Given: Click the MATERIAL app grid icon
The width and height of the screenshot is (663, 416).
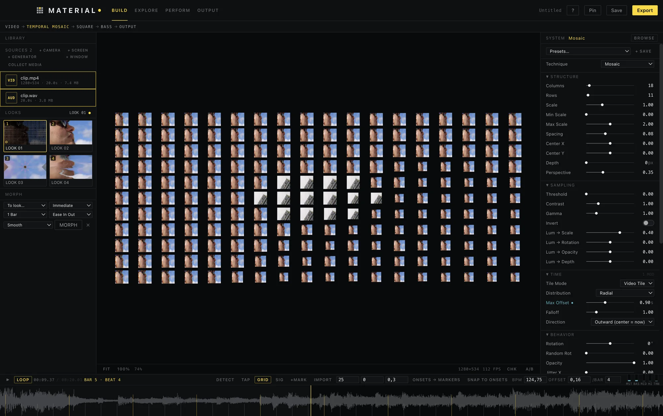Looking at the screenshot, I should click(40, 10).
